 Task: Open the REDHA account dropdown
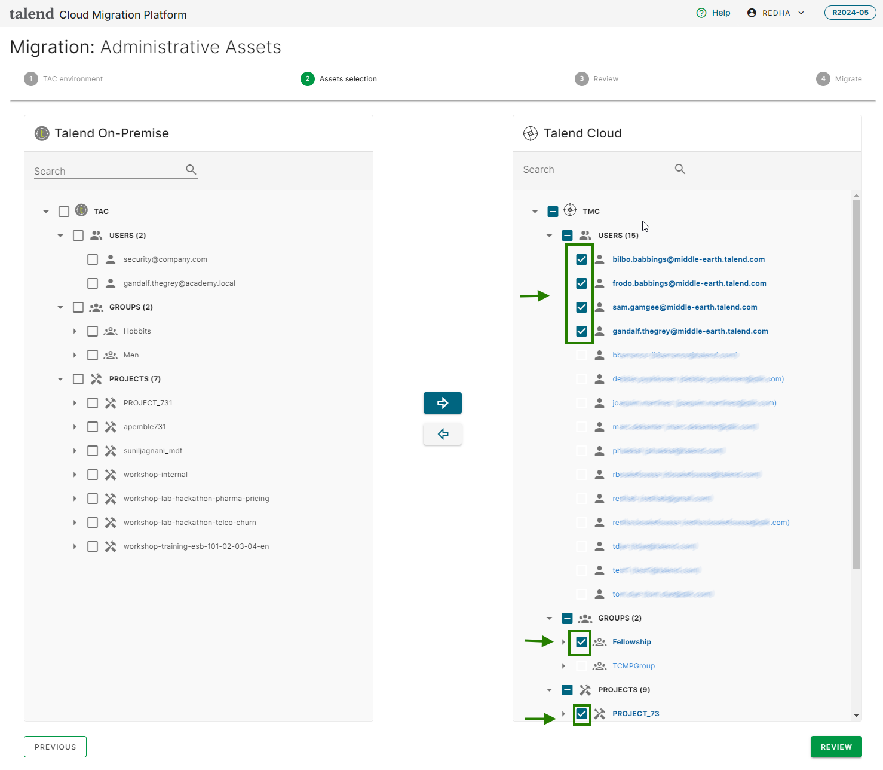point(776,13)
